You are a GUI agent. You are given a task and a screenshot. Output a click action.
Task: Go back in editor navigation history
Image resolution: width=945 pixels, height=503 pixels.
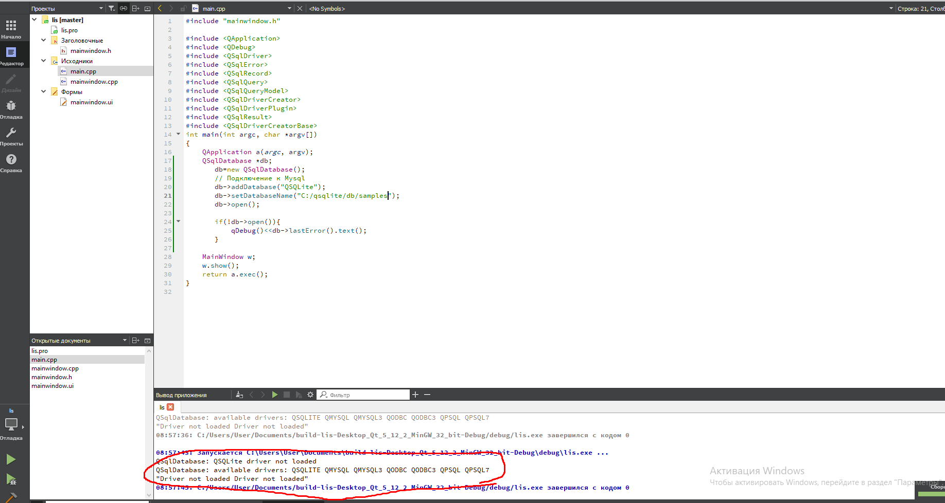160,8
